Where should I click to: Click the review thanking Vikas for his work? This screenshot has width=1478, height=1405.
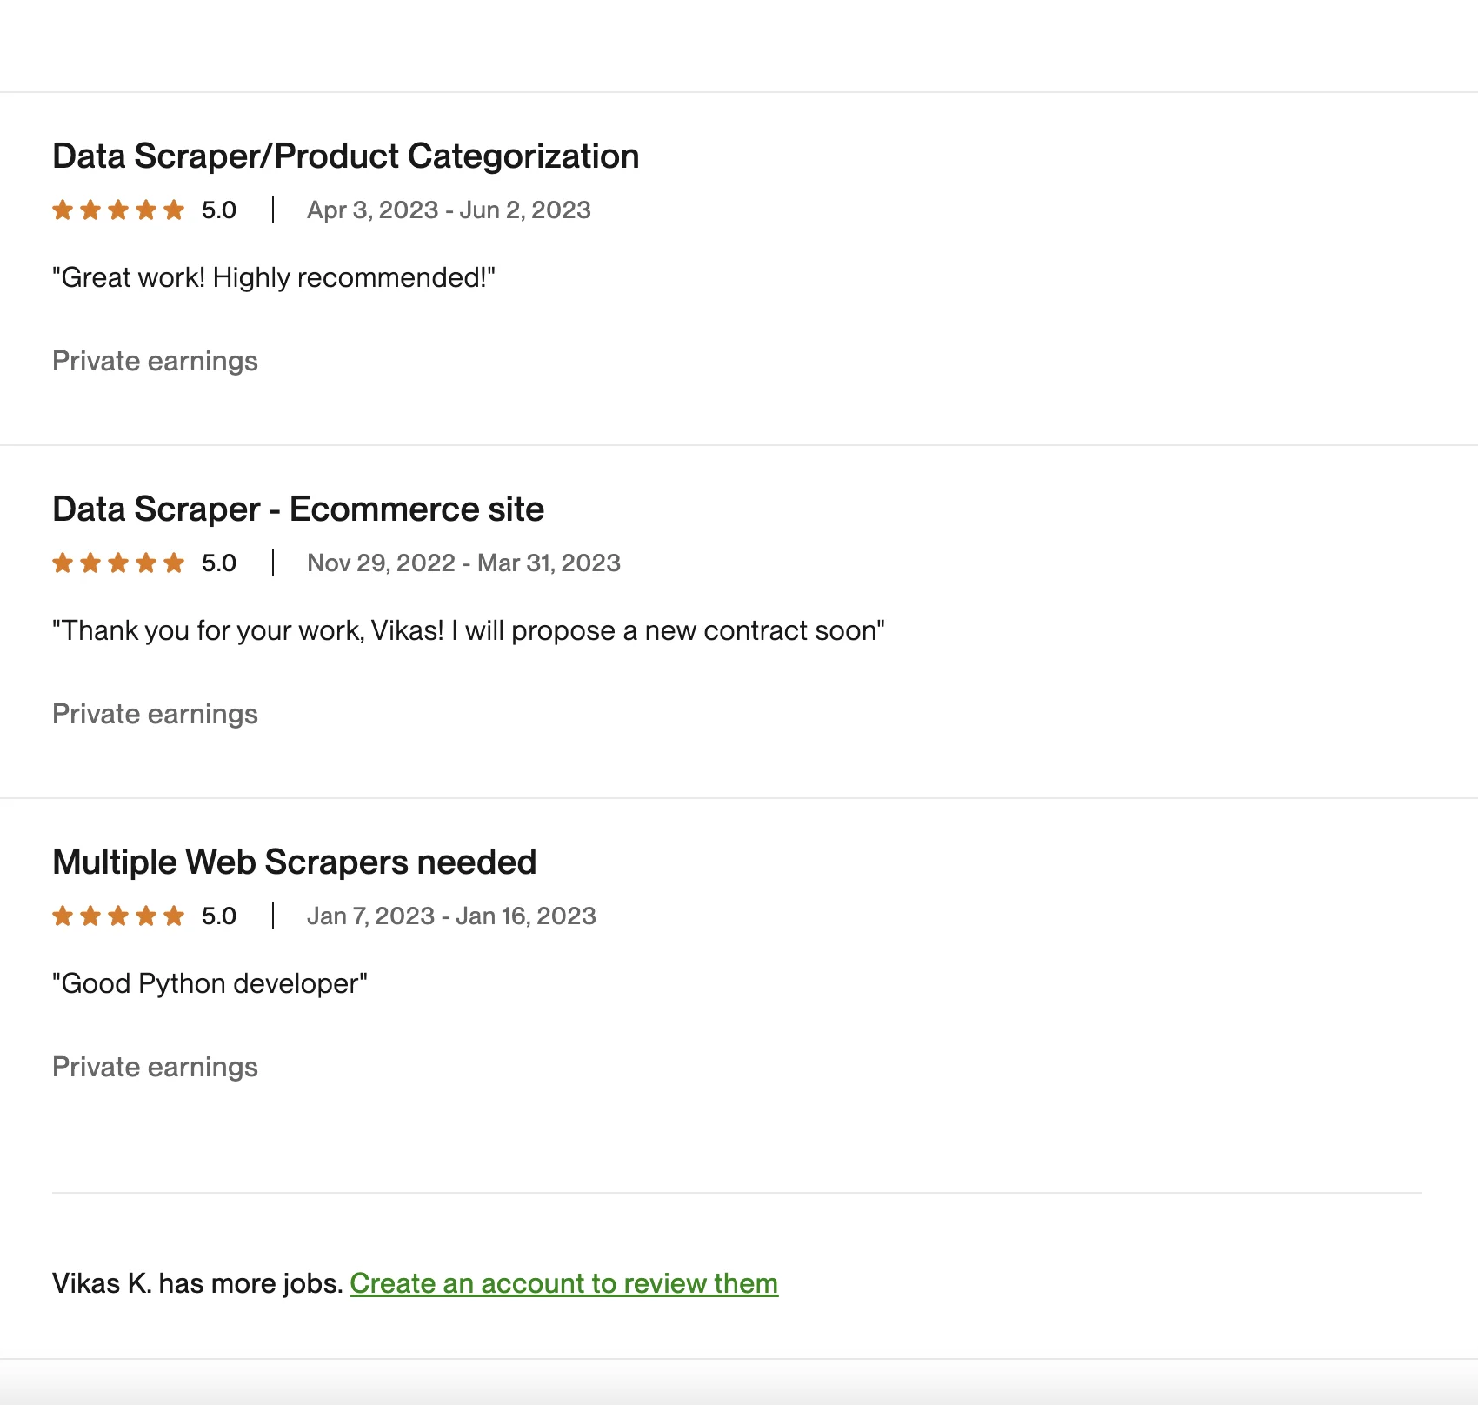468,631
